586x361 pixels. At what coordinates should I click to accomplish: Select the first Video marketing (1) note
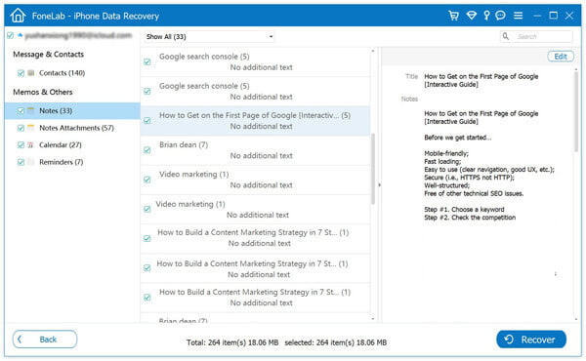pyautogui.click(x=255, y=180)
